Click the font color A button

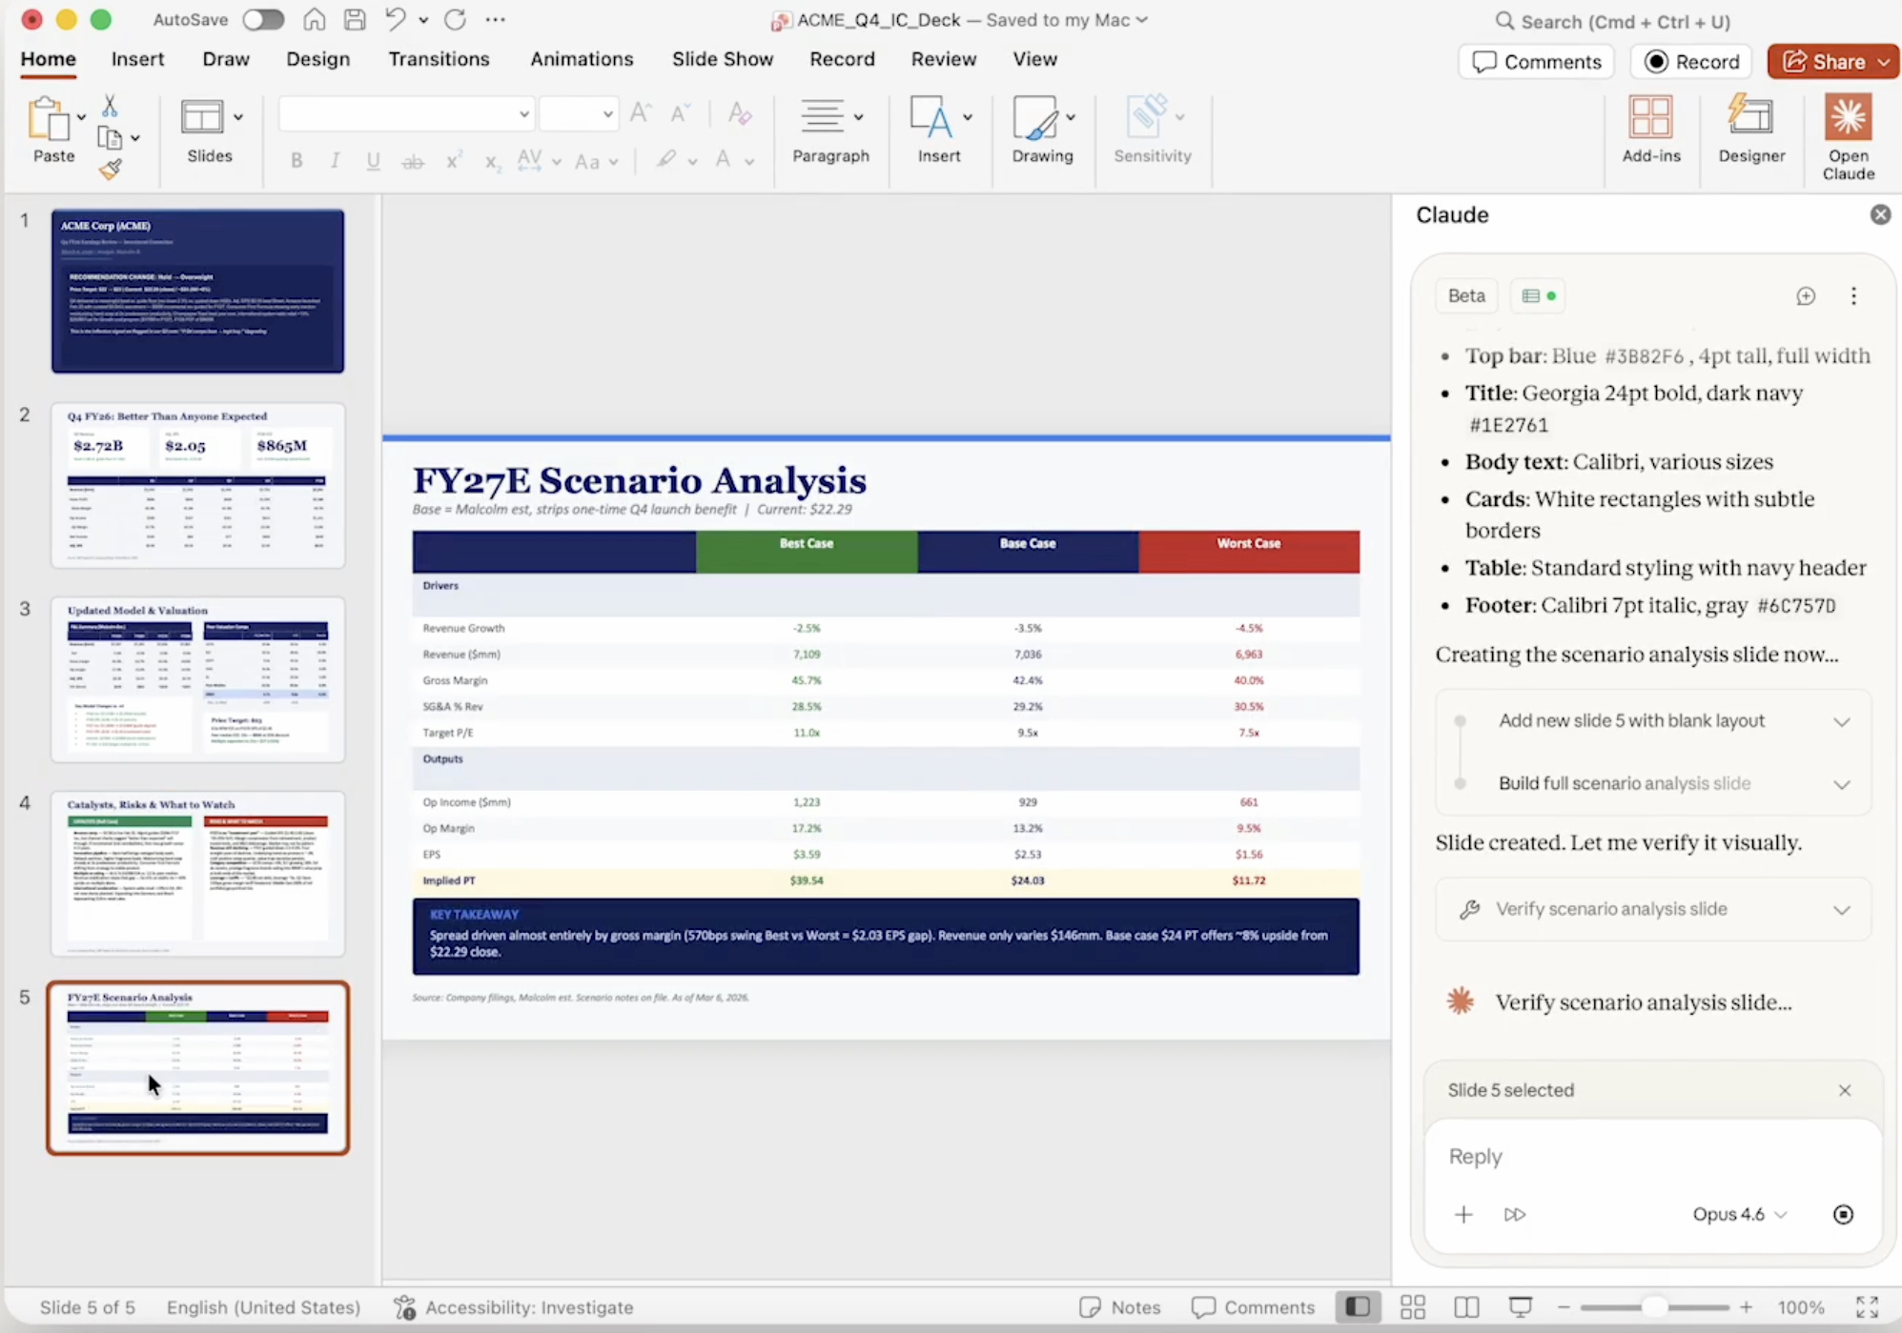point(724,160)
